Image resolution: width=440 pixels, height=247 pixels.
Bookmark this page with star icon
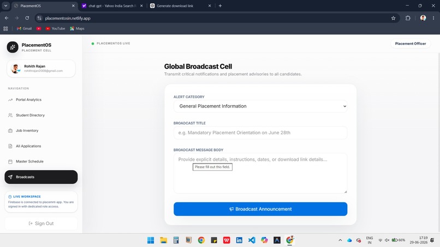[x=393, y=18]
